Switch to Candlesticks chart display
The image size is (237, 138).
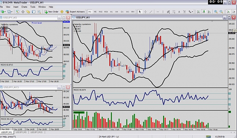204,12
